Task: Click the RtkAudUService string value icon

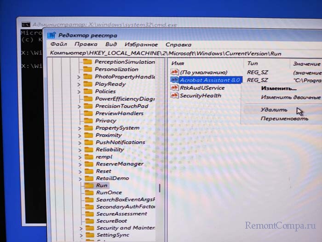Action: tap(174, 87)
